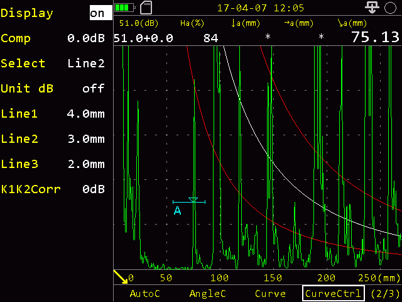Click the 51.0(dB) header label

coord(139,23)
